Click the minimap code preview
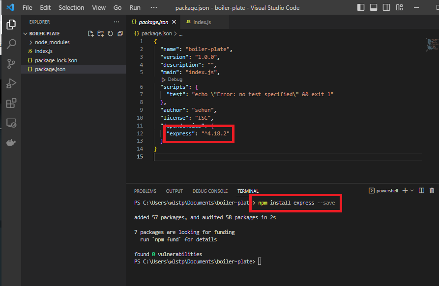Image resolution: width=439 pixels, height=286 pixels. pyautogui.click(x=432, y=45)
